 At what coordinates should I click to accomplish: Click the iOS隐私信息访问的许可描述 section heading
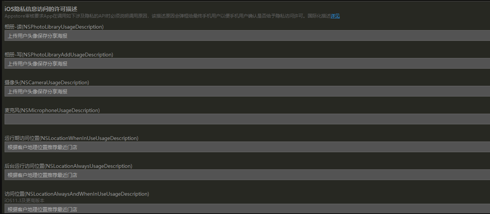tap(41, 9)
